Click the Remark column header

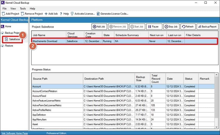point(206,79)
